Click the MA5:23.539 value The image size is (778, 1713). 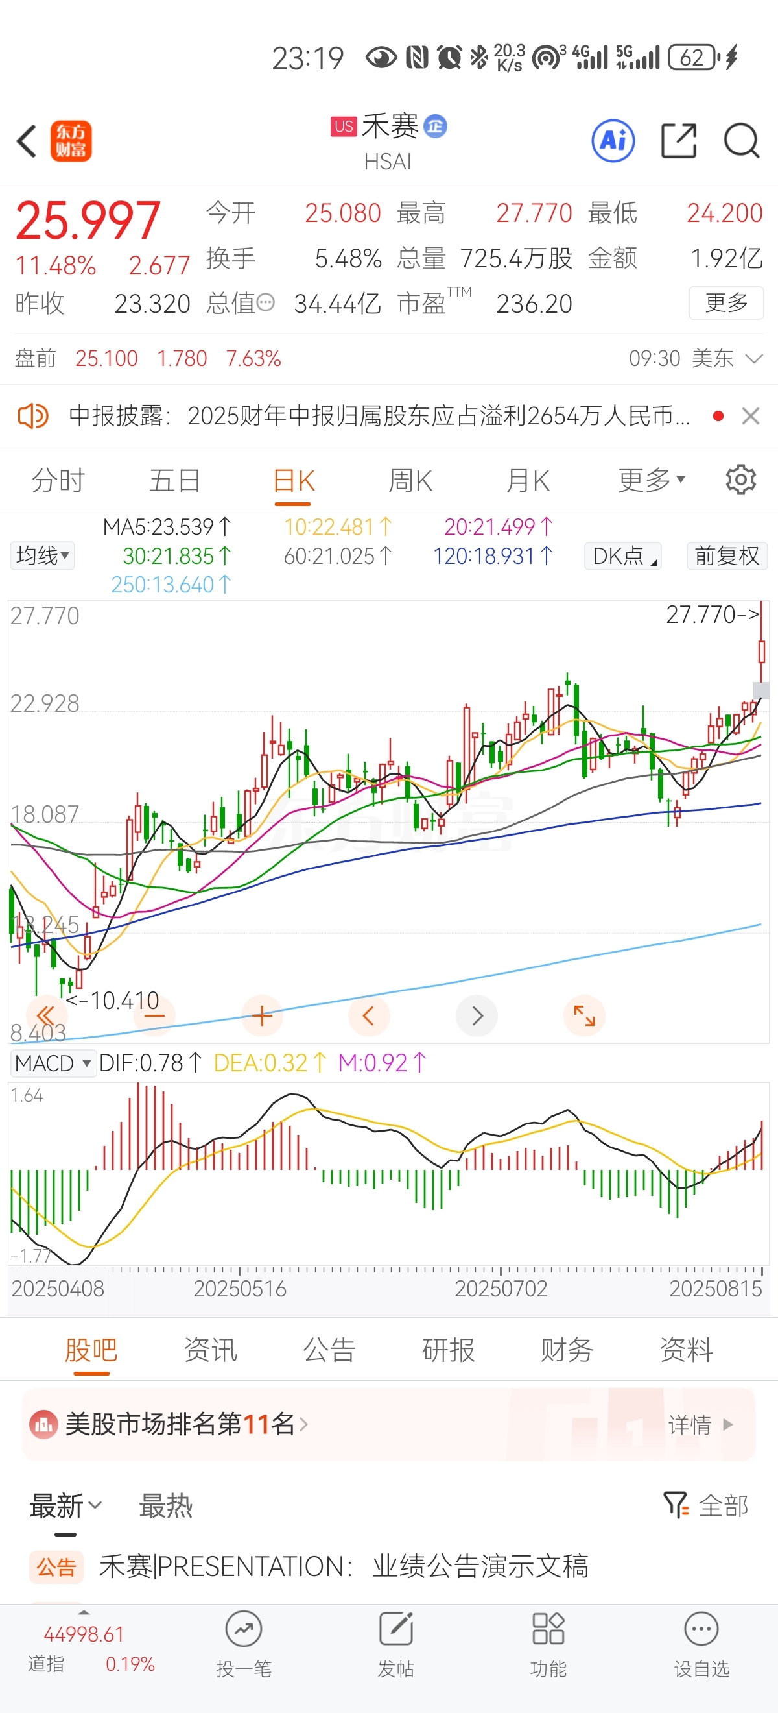167,527
